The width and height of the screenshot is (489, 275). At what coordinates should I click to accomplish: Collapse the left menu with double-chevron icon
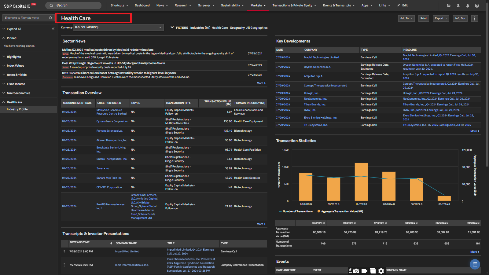point(53,29)
